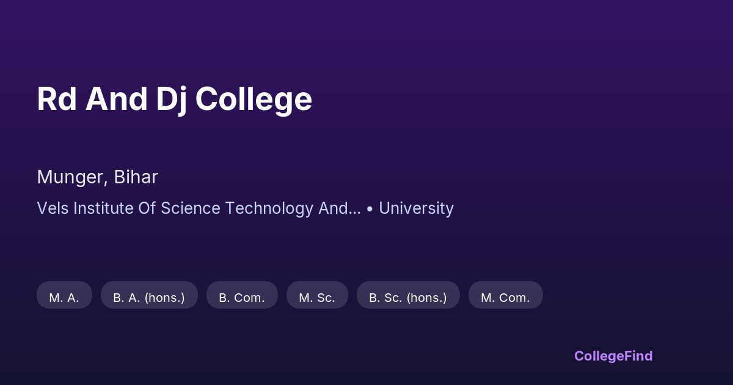Open the Vels Institute affiliation text
Viewport: 733px width, 385px height.
(x=198, y=208)
